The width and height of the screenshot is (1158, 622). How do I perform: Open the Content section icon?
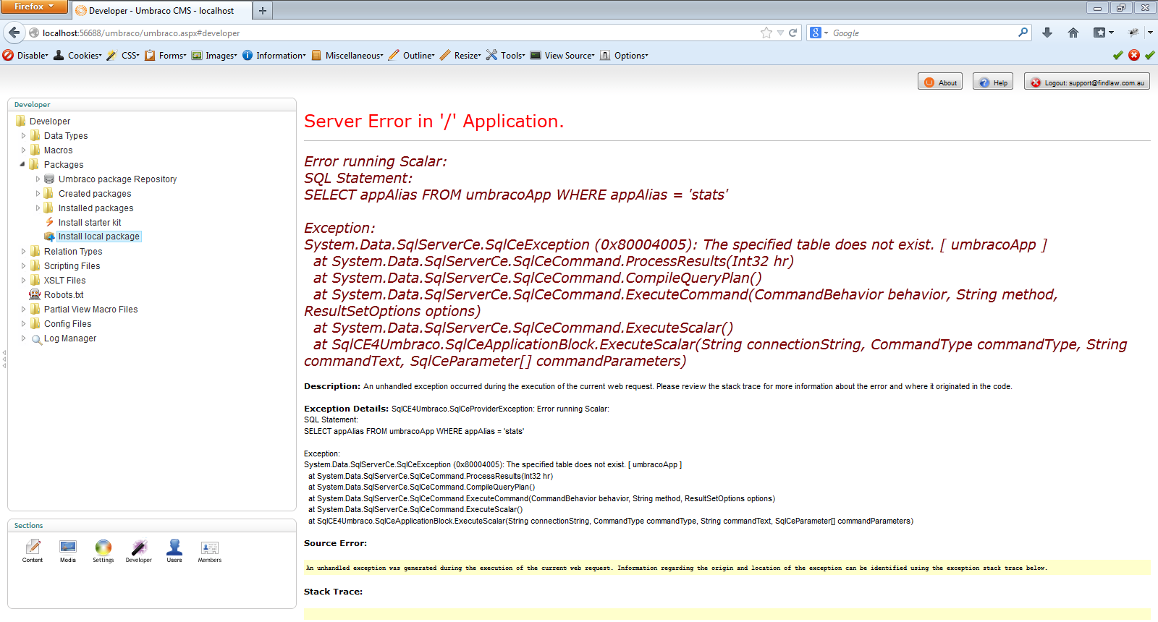pyautogui.click(x=33, y=548)
